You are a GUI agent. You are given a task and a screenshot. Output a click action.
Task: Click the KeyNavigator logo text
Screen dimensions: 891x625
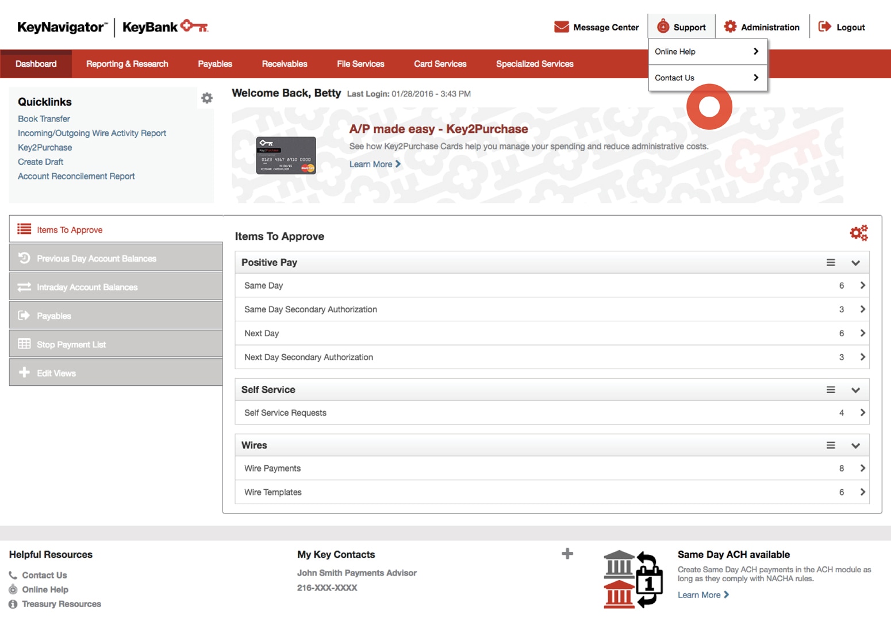coord(62,27)
